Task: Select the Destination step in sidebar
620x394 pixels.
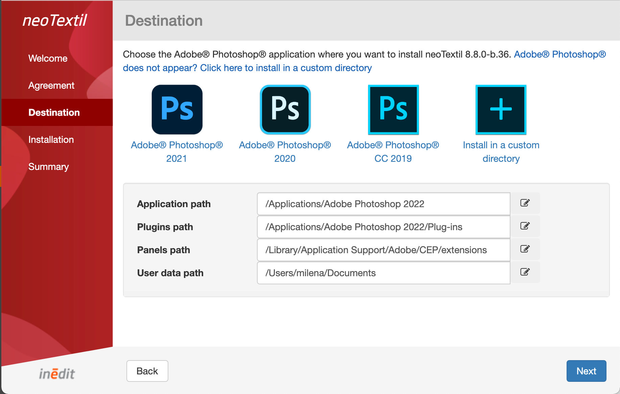Action: [57, 112]
